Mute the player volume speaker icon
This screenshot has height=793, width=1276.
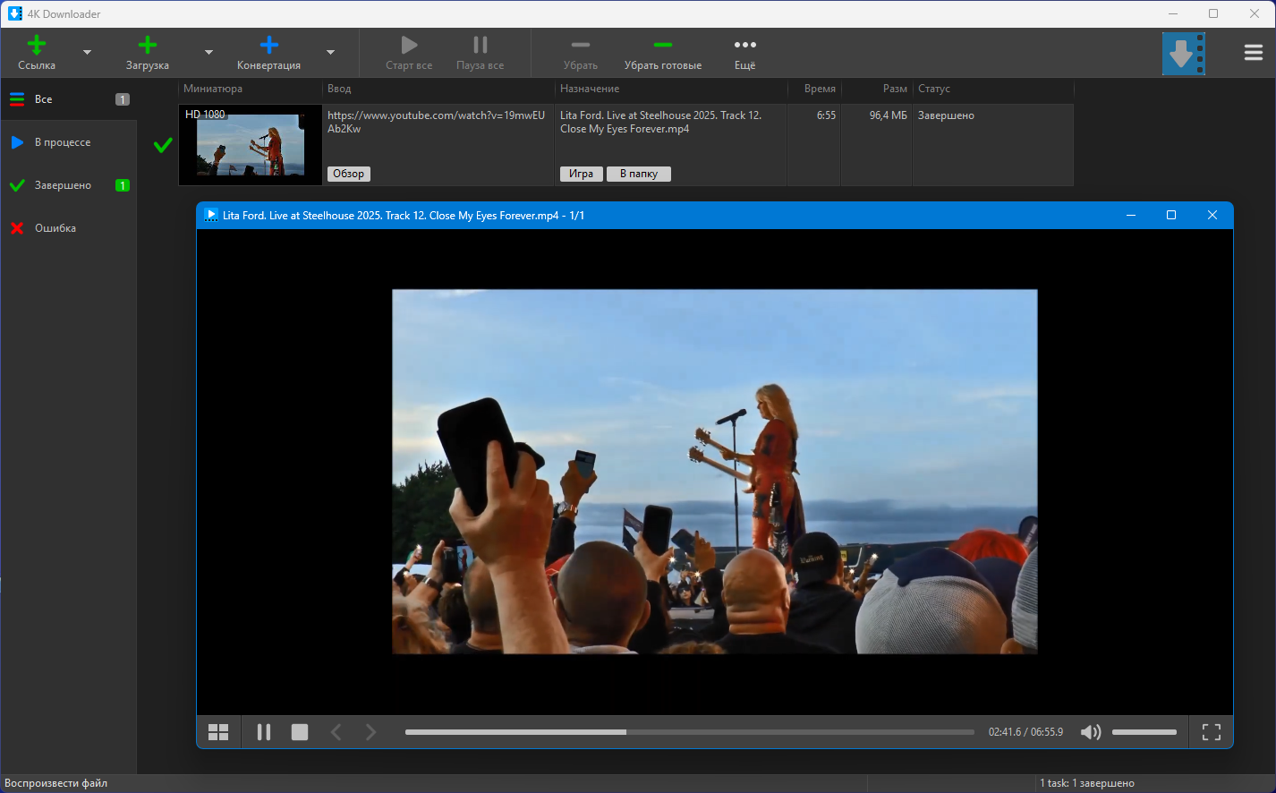(1090, 732)
